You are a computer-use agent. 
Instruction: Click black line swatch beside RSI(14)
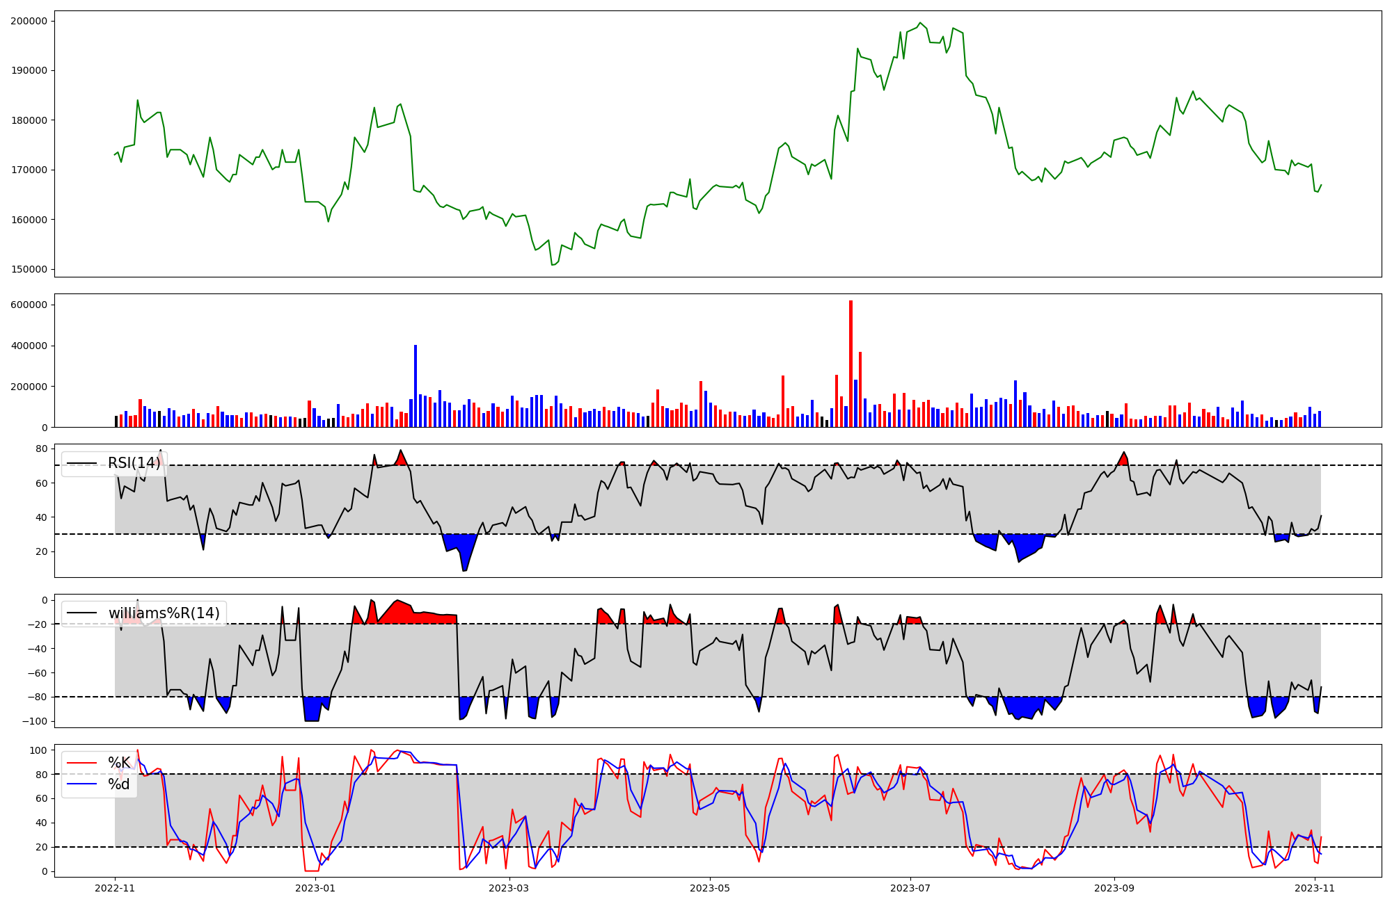(81, 464)
